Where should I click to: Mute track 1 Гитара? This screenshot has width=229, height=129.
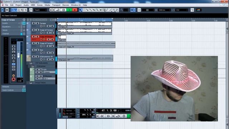(x=34, y=23)
